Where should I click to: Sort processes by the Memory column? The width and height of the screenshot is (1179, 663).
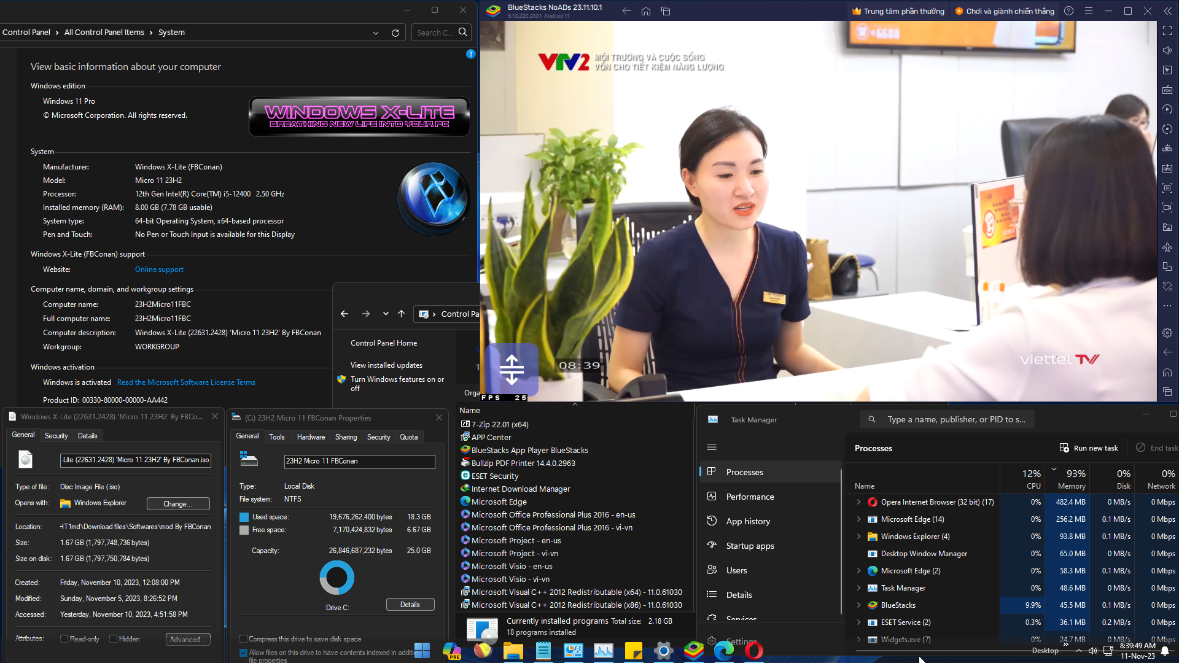tap(1067, 479)
